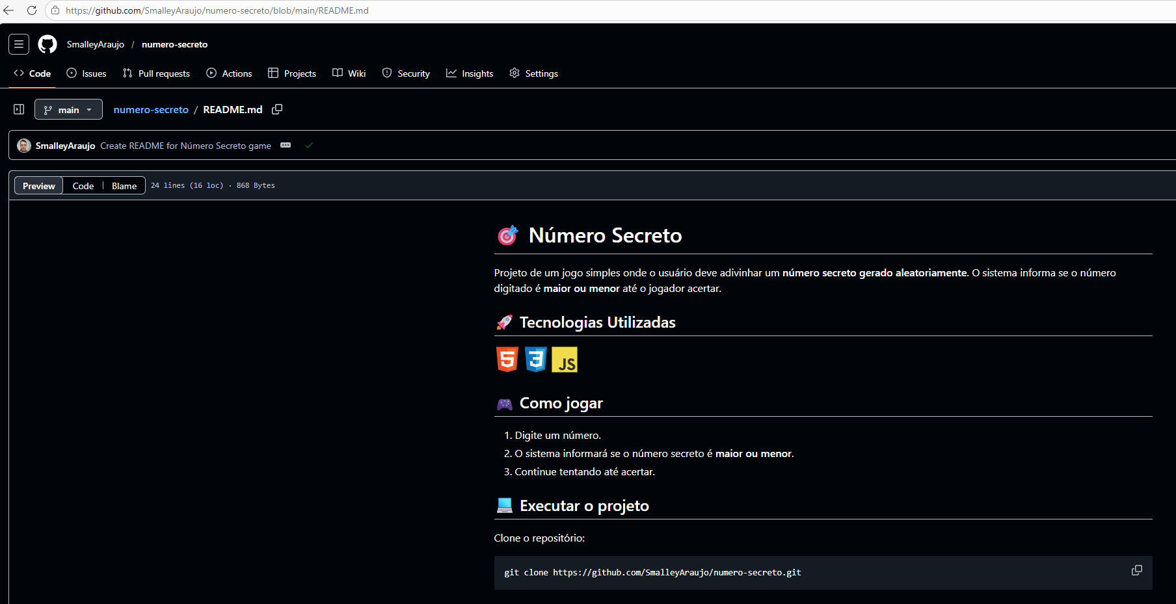Switch to the Code tab
This screenshot has height=604, width=1176.
(x=33, y=73)
